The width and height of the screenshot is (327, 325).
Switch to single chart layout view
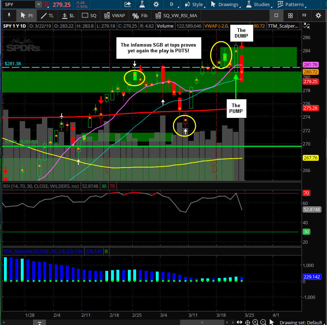pyautogui.click(x=276, y=16)
